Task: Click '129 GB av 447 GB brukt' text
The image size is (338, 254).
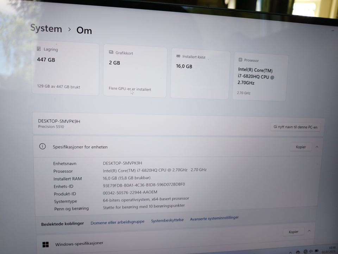Action: [58, 87]
